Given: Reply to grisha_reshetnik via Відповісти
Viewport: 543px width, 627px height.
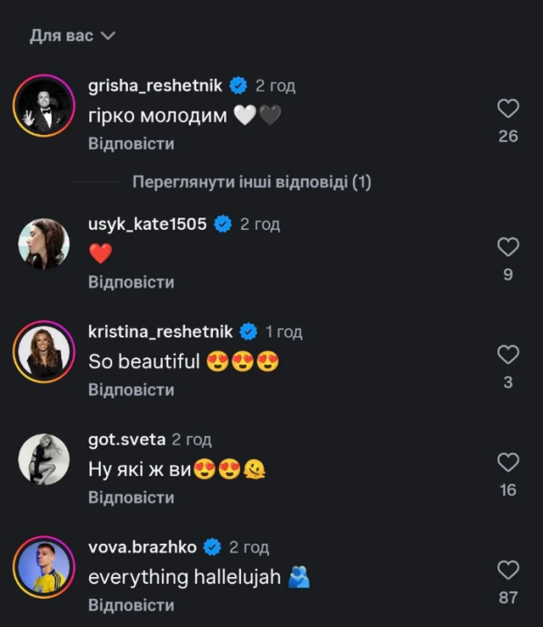Looking at the screenshot, I should [x=130, y=143].
